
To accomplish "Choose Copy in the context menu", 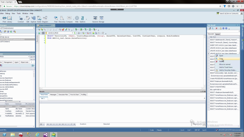I will pyautogui.click(x=227, y=59).
